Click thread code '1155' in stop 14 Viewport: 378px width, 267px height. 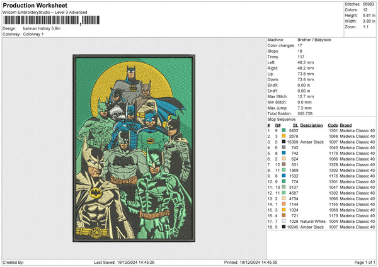tap(333, 204)
